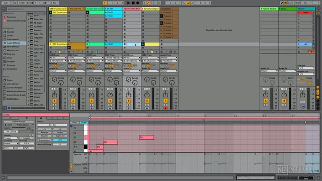Open the Cue Out dropdown

tap(306, 68)
